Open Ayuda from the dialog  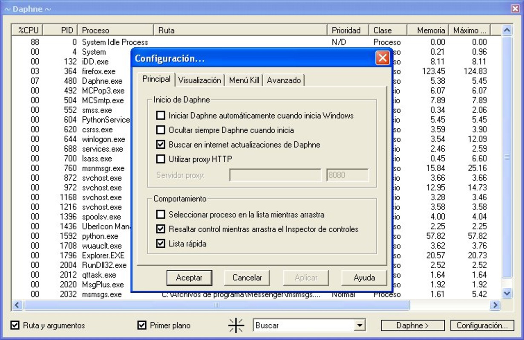364,278
